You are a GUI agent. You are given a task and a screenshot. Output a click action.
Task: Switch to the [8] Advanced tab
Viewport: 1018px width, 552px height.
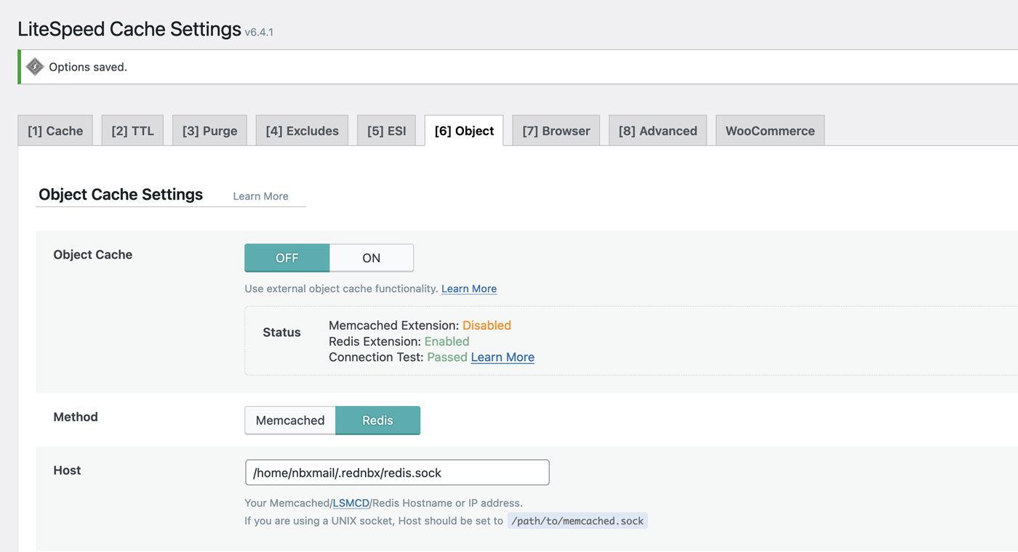pos(657,131)
